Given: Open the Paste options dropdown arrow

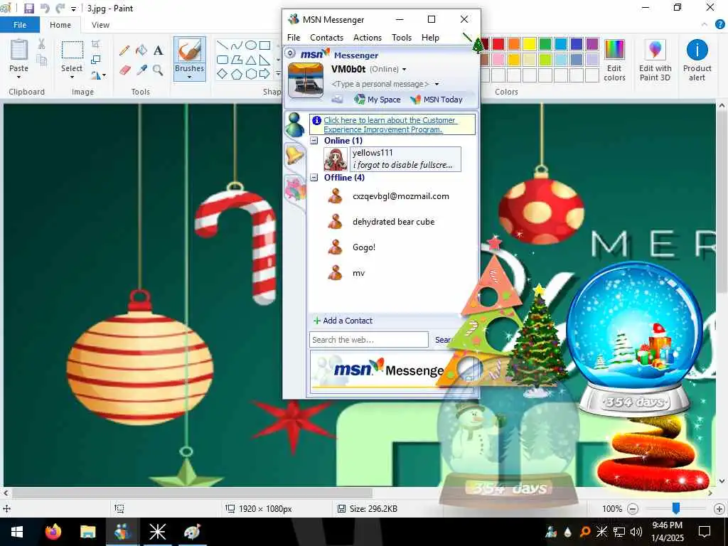Looking at the screenshot, I should point(18,77).
